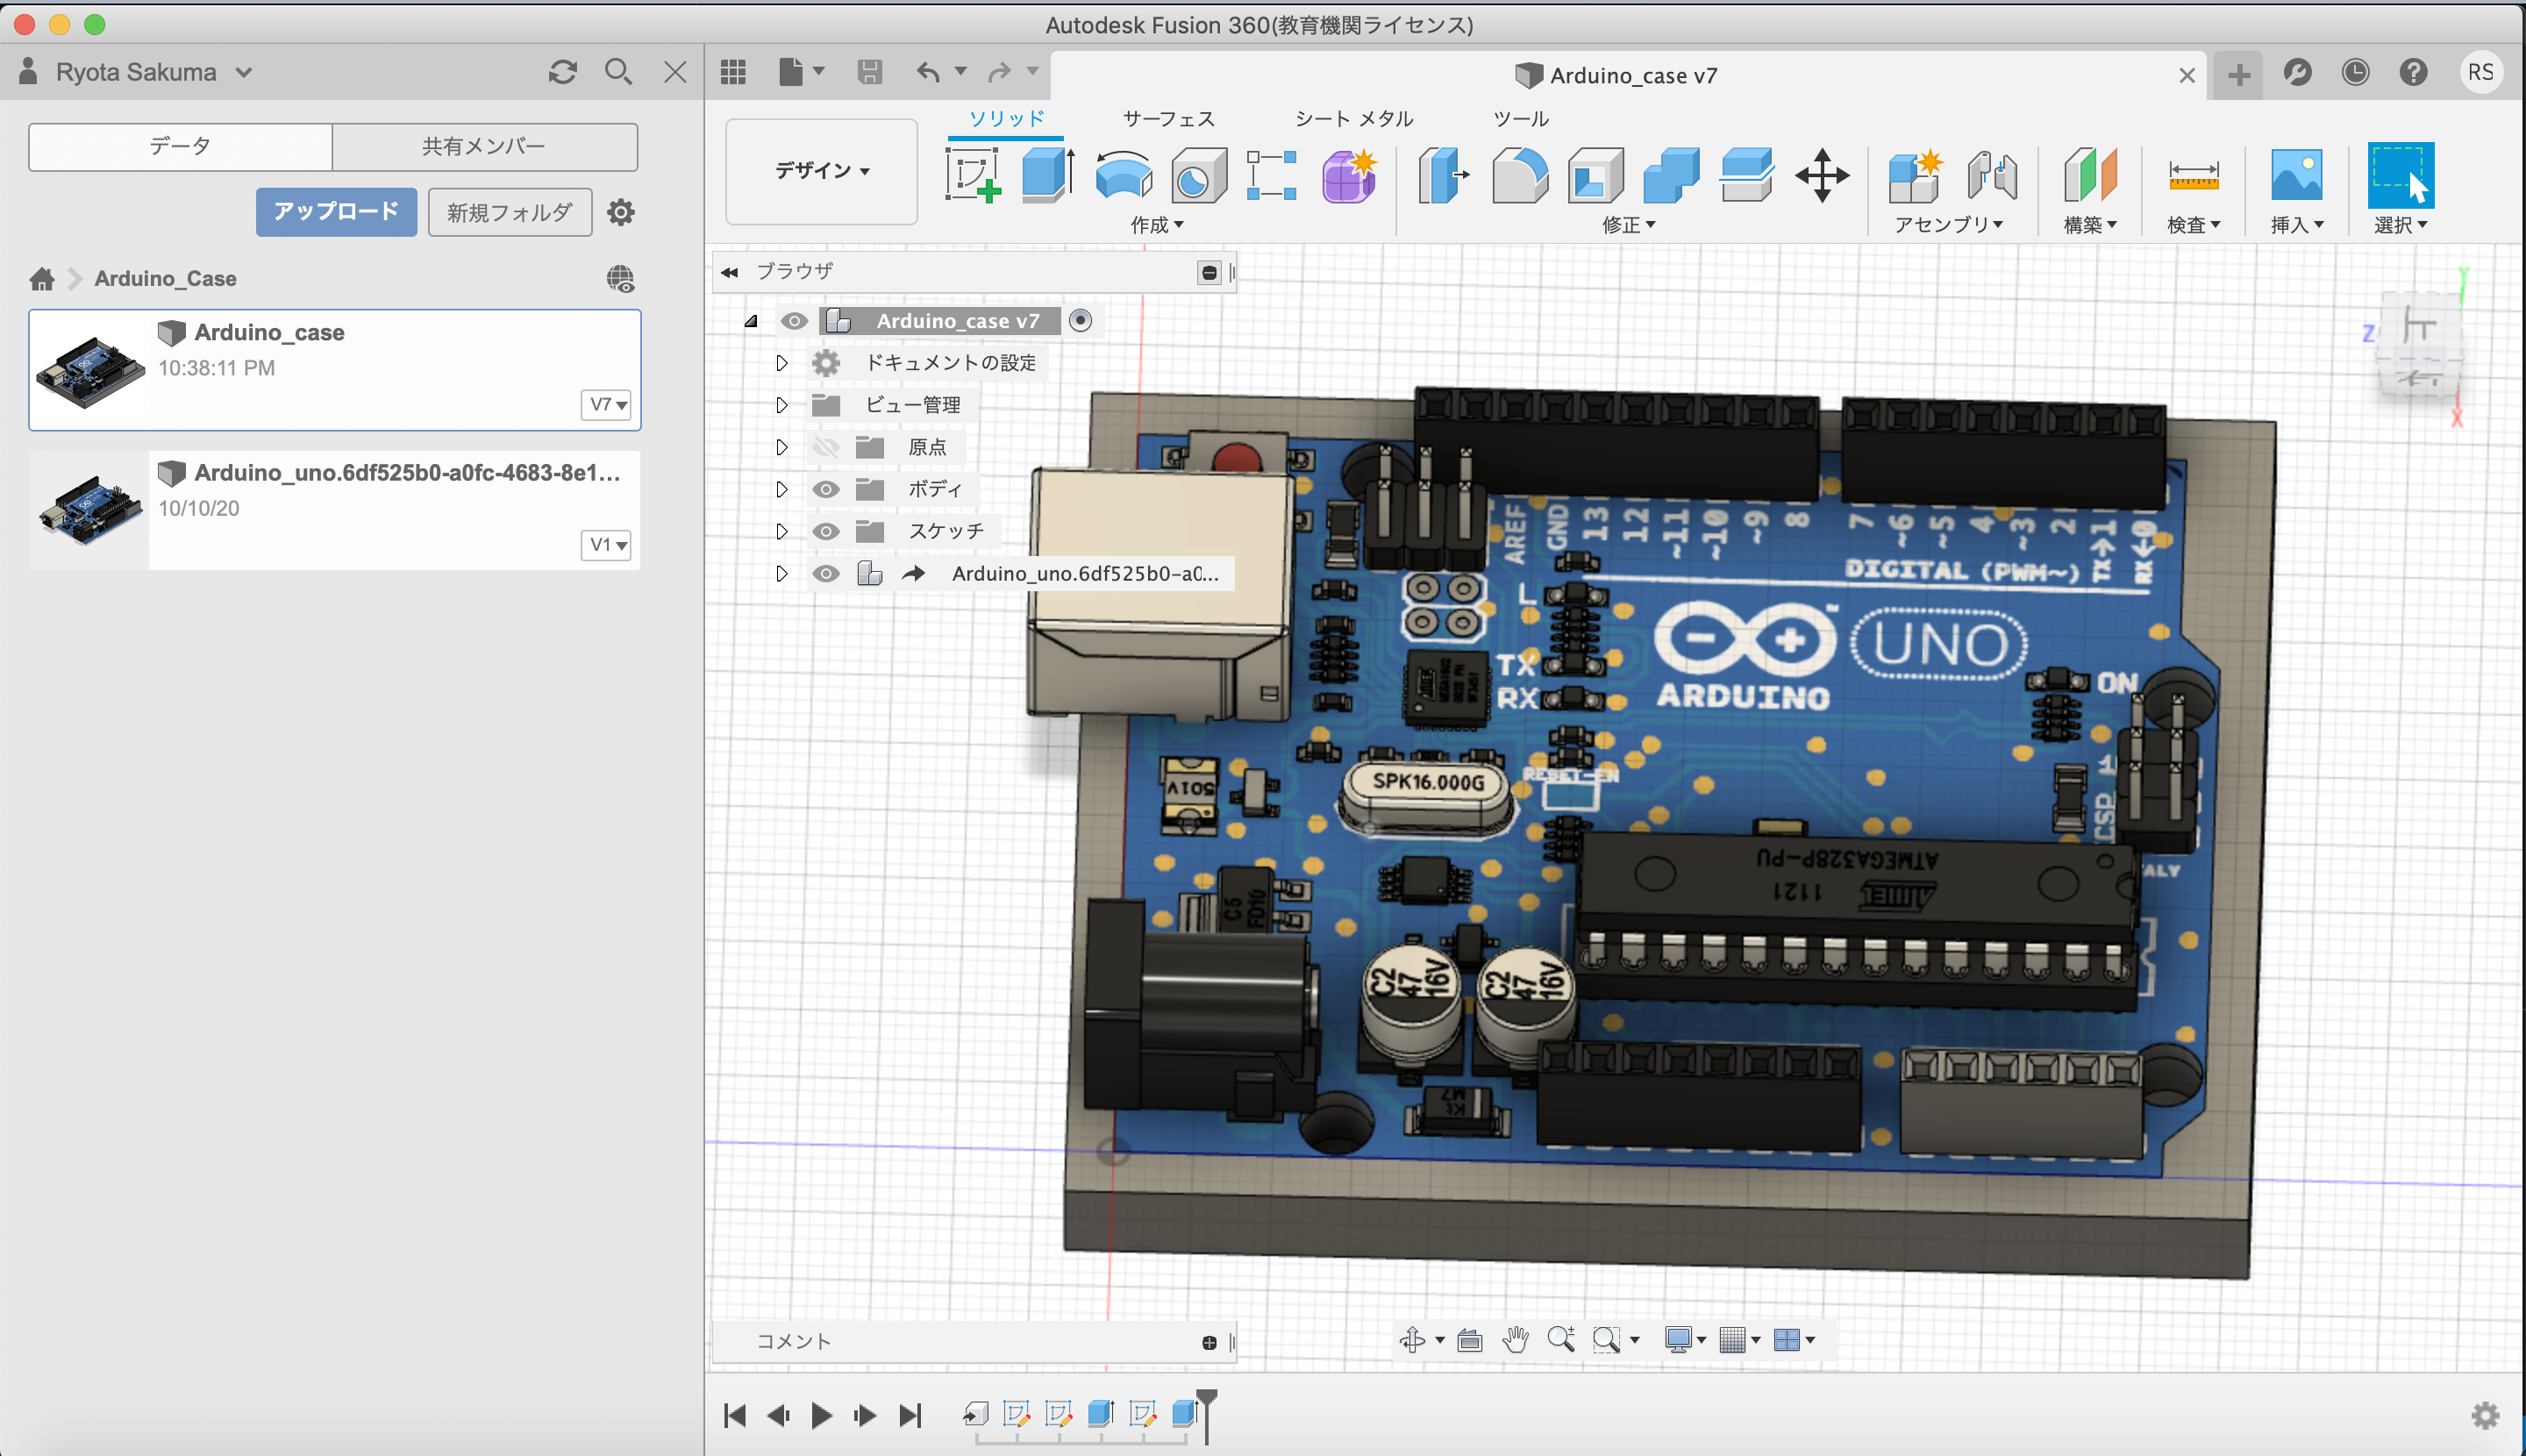Open the Shell tool icon
This screenshot has height=1456, width=2526.
click(1595, 175)
